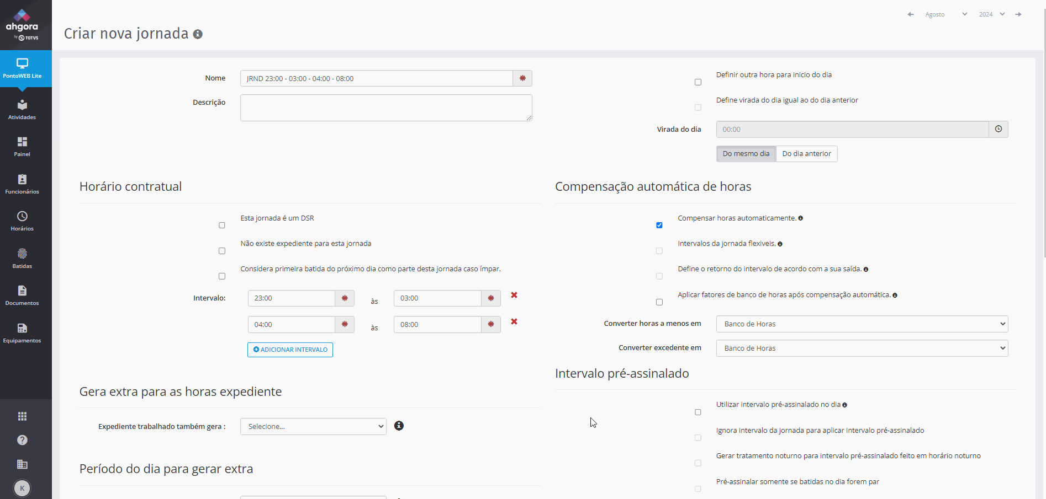Check Esta jornada é um DSR

pyautogui.click(x=222, y=226)
